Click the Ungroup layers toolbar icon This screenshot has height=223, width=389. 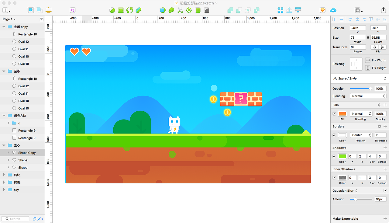(40, 10)
